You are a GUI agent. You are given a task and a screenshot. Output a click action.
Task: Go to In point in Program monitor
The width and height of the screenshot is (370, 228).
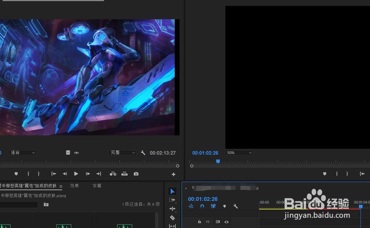tap(362, 174)
